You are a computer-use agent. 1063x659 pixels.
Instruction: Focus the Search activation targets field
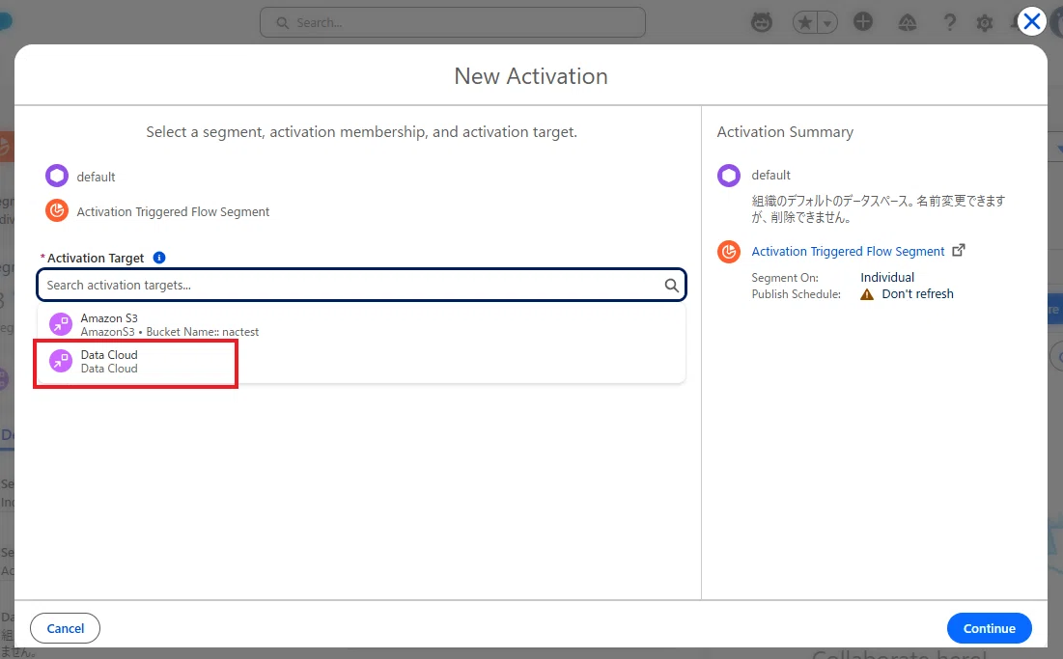tap(361, 286)
